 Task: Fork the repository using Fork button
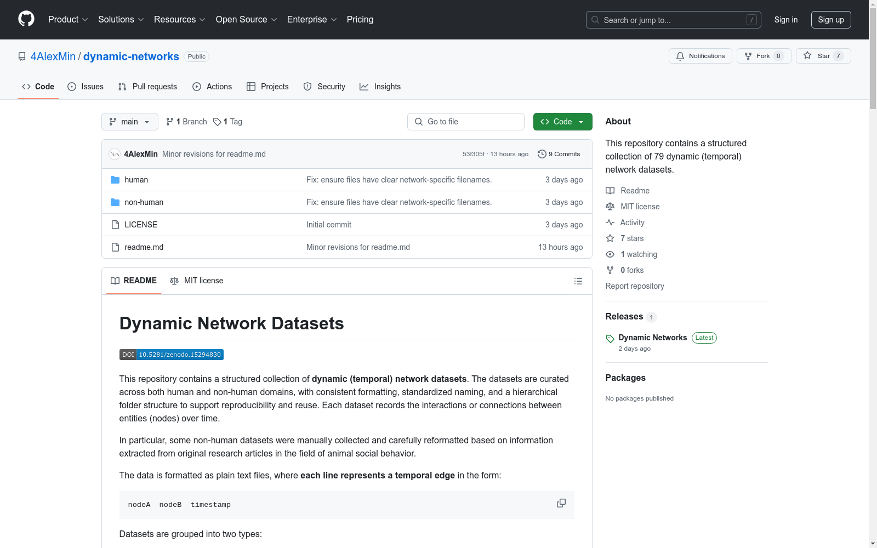(x=764, y=56)
